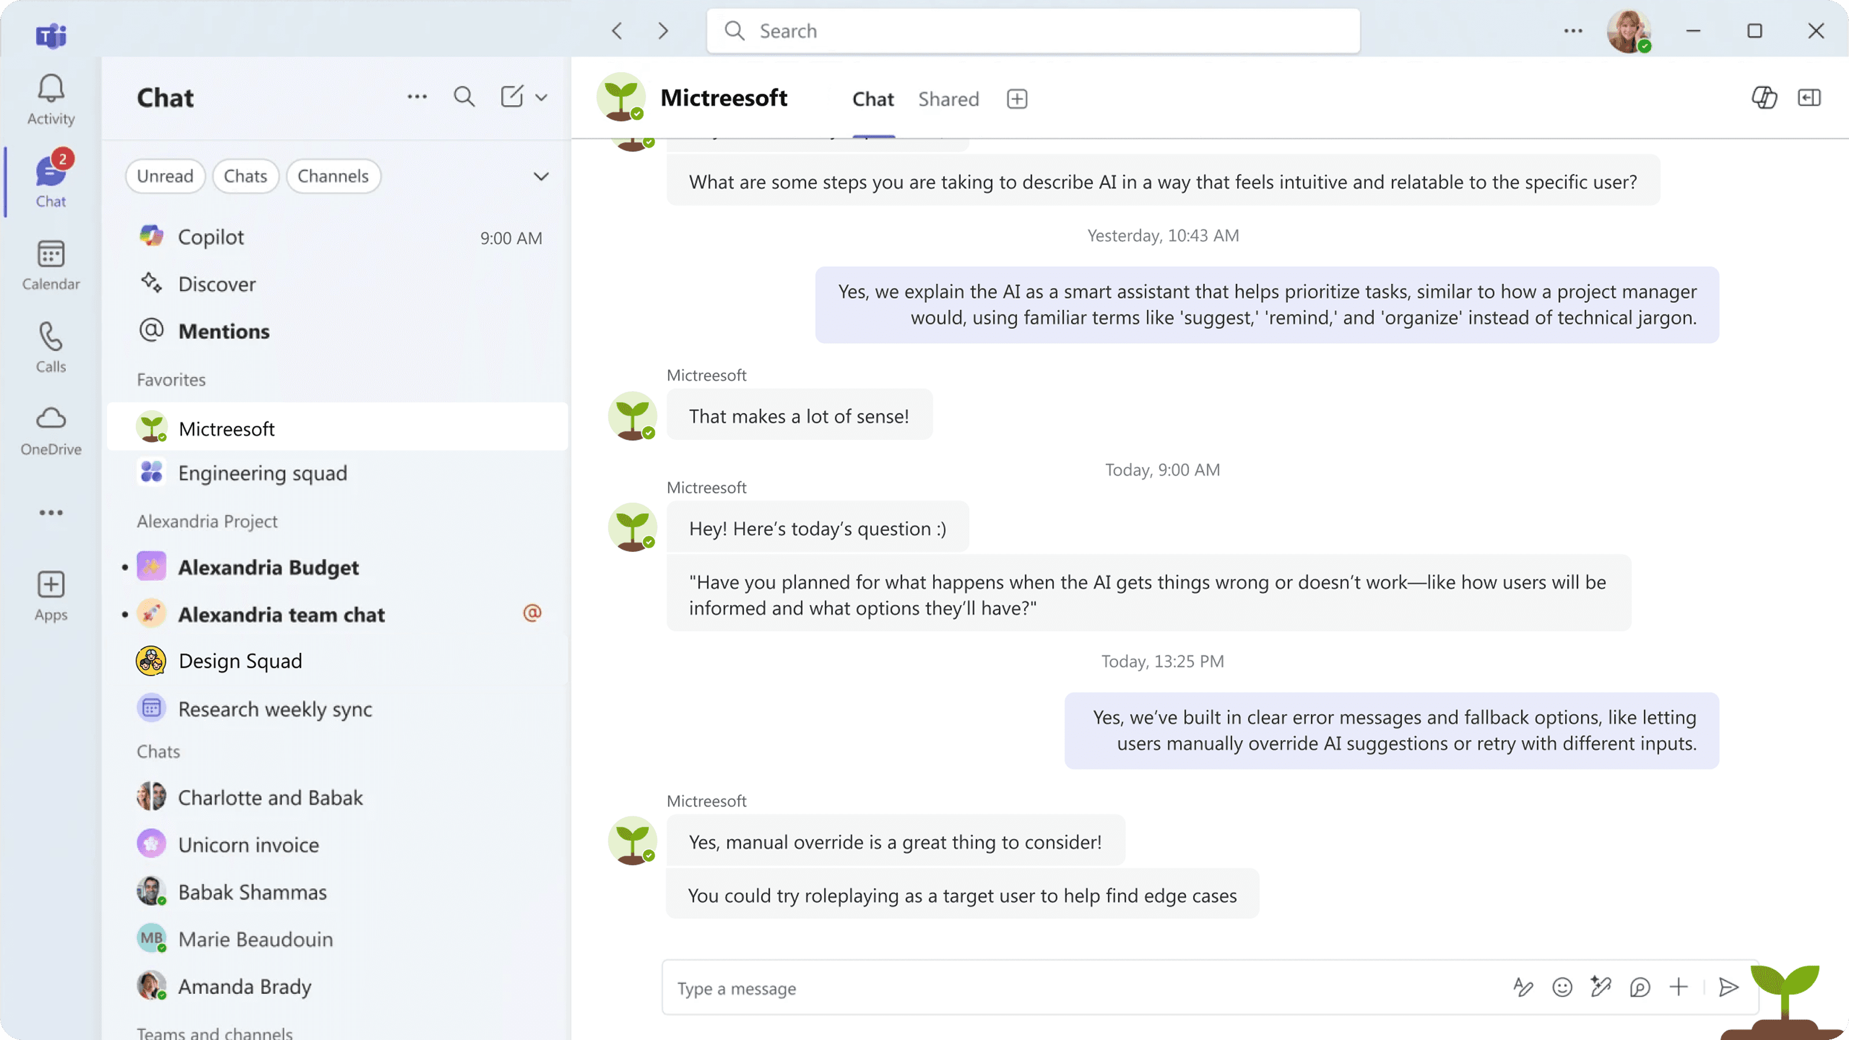
Task: Open the Mentions view
Action: 224,331
